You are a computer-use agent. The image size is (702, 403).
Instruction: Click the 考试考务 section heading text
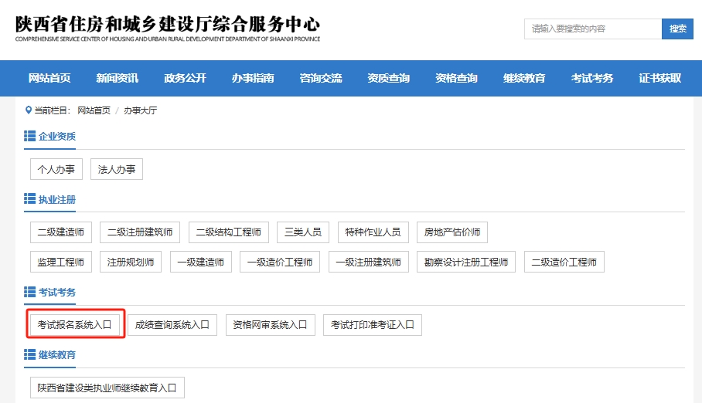[57, 293]
